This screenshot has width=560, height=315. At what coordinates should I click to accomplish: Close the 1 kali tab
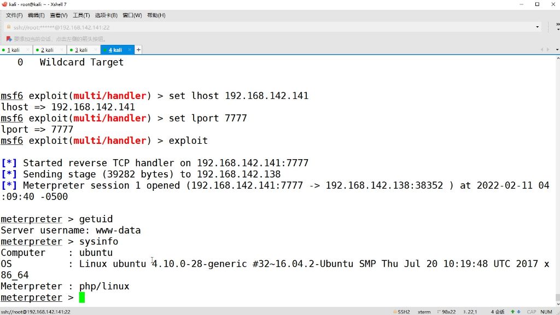coord(28,50)
